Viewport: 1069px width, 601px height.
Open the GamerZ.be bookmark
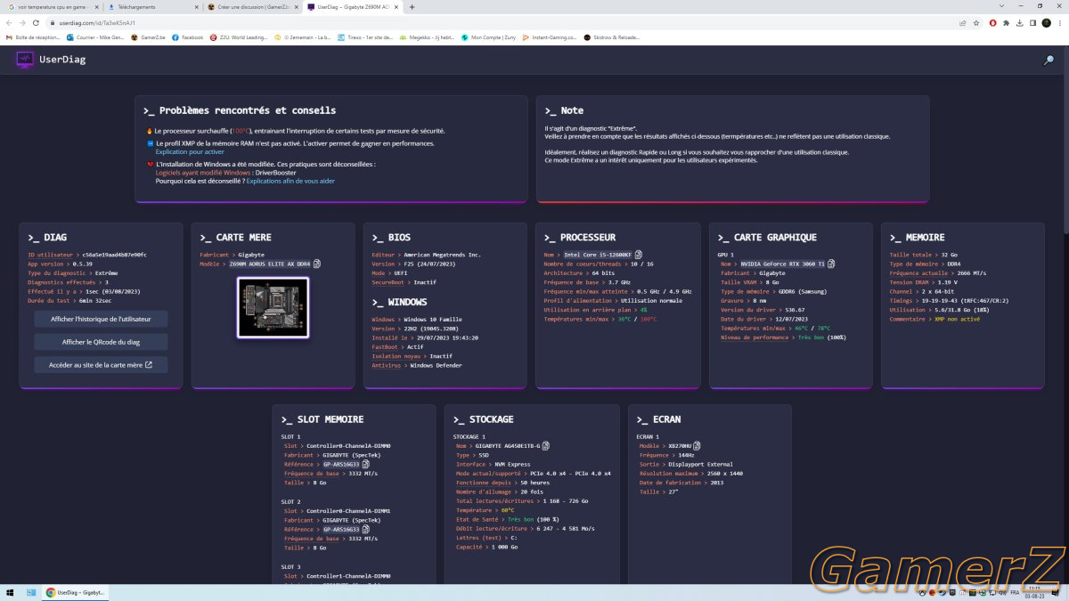point(147,37)
